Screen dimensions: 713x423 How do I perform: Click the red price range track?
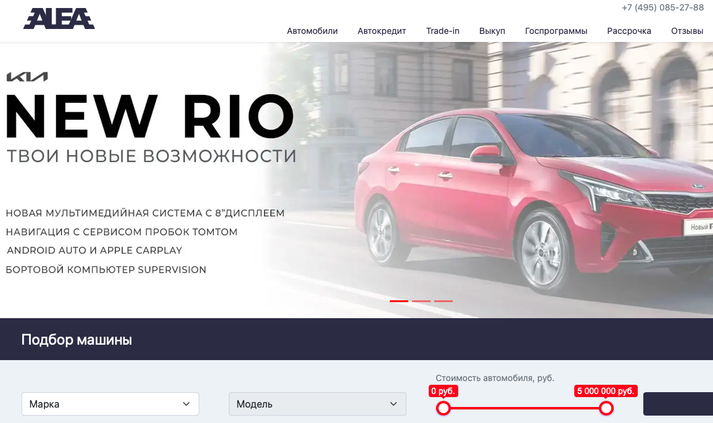pyautogui.click(x=525, y=408)
